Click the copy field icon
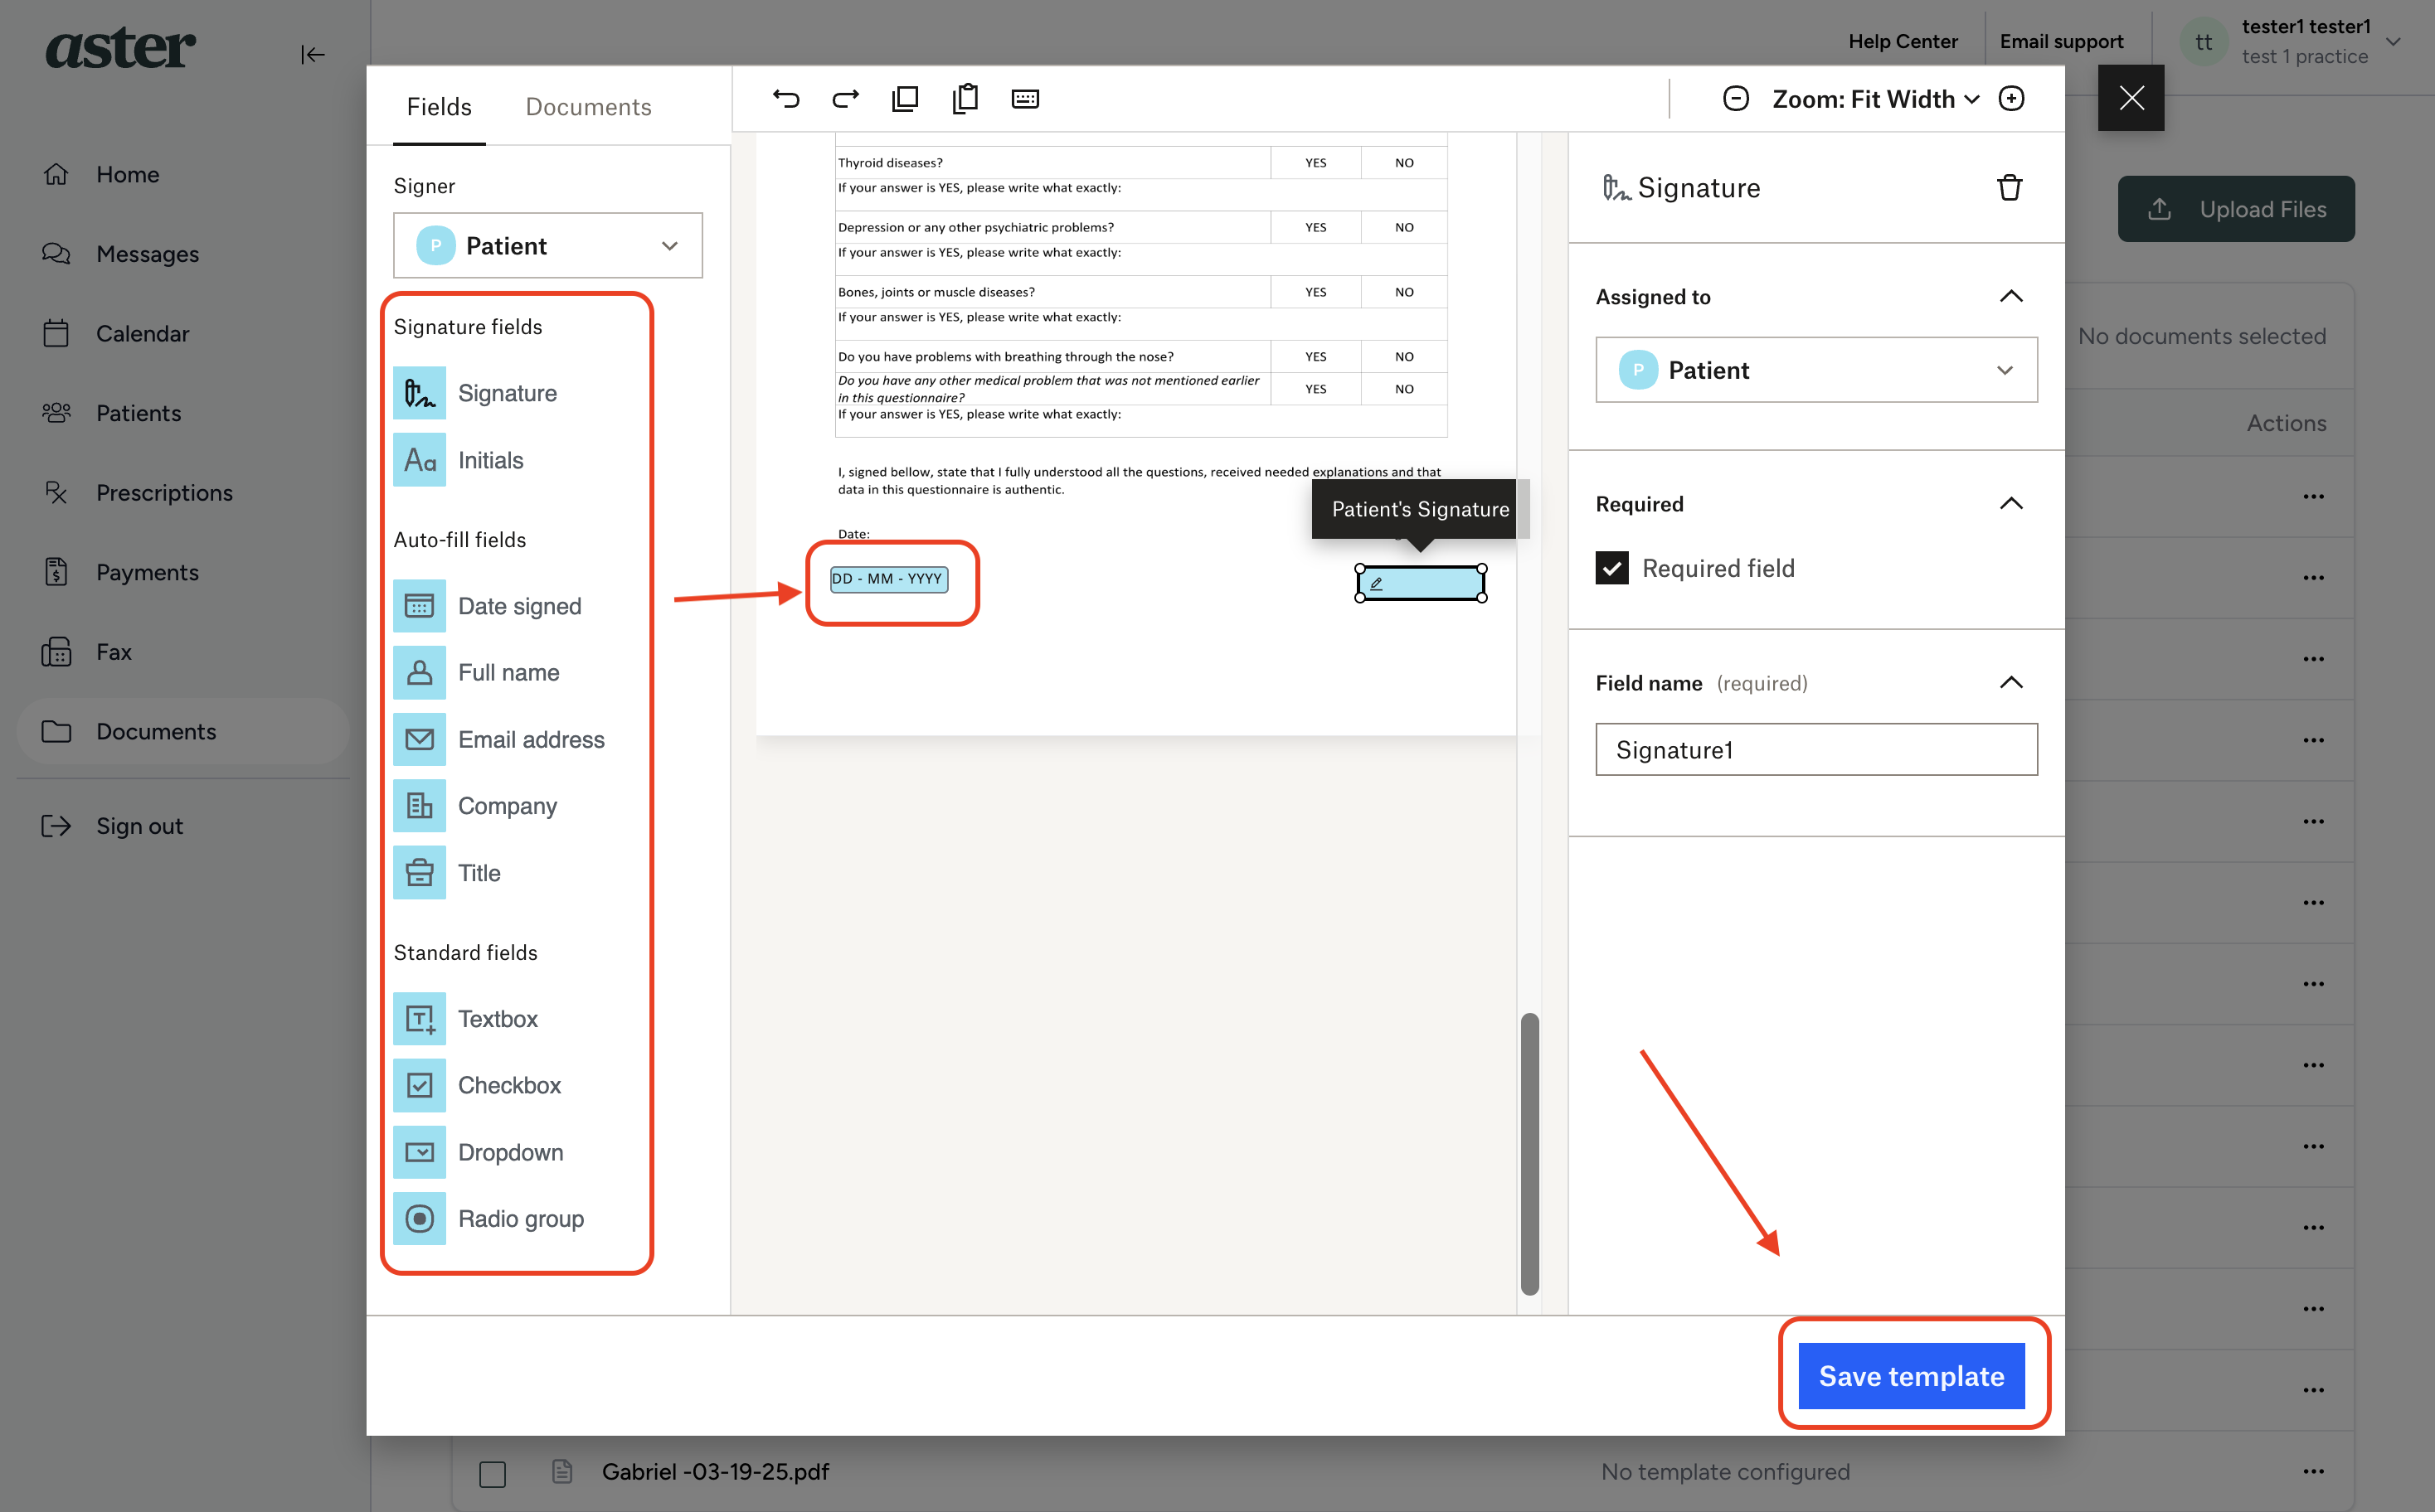This screenshot has width=2435, height=1512. click(906, 98)
